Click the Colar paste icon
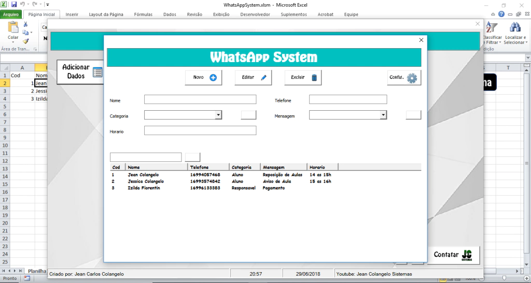 [x=13, y=30]
